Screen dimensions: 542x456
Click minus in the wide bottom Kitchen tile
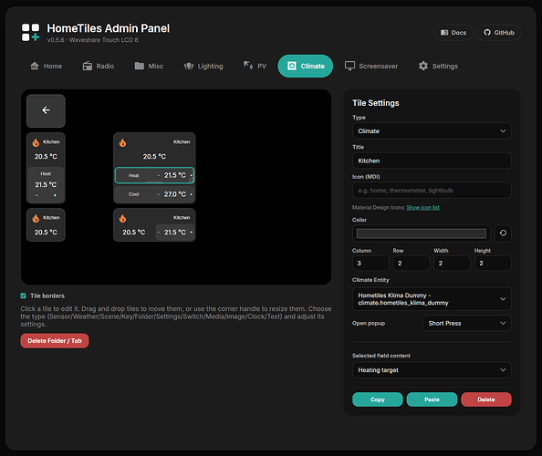coord(159,233)
